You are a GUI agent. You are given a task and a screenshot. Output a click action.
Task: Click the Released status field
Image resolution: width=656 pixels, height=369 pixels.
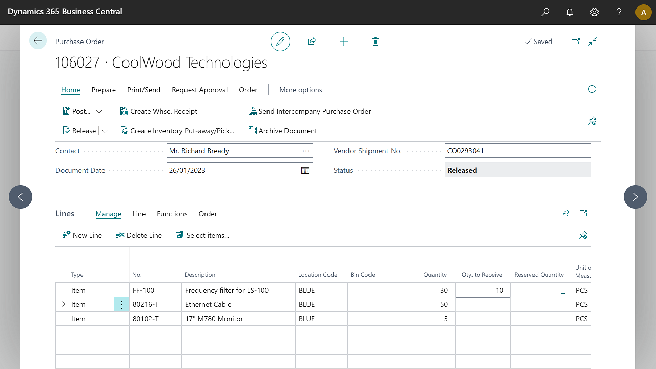pos(518,170)
